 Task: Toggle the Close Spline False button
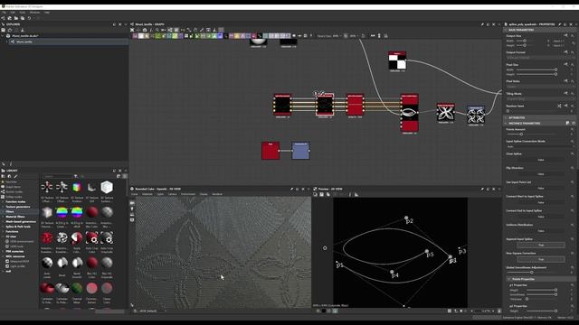coord(541,160)
